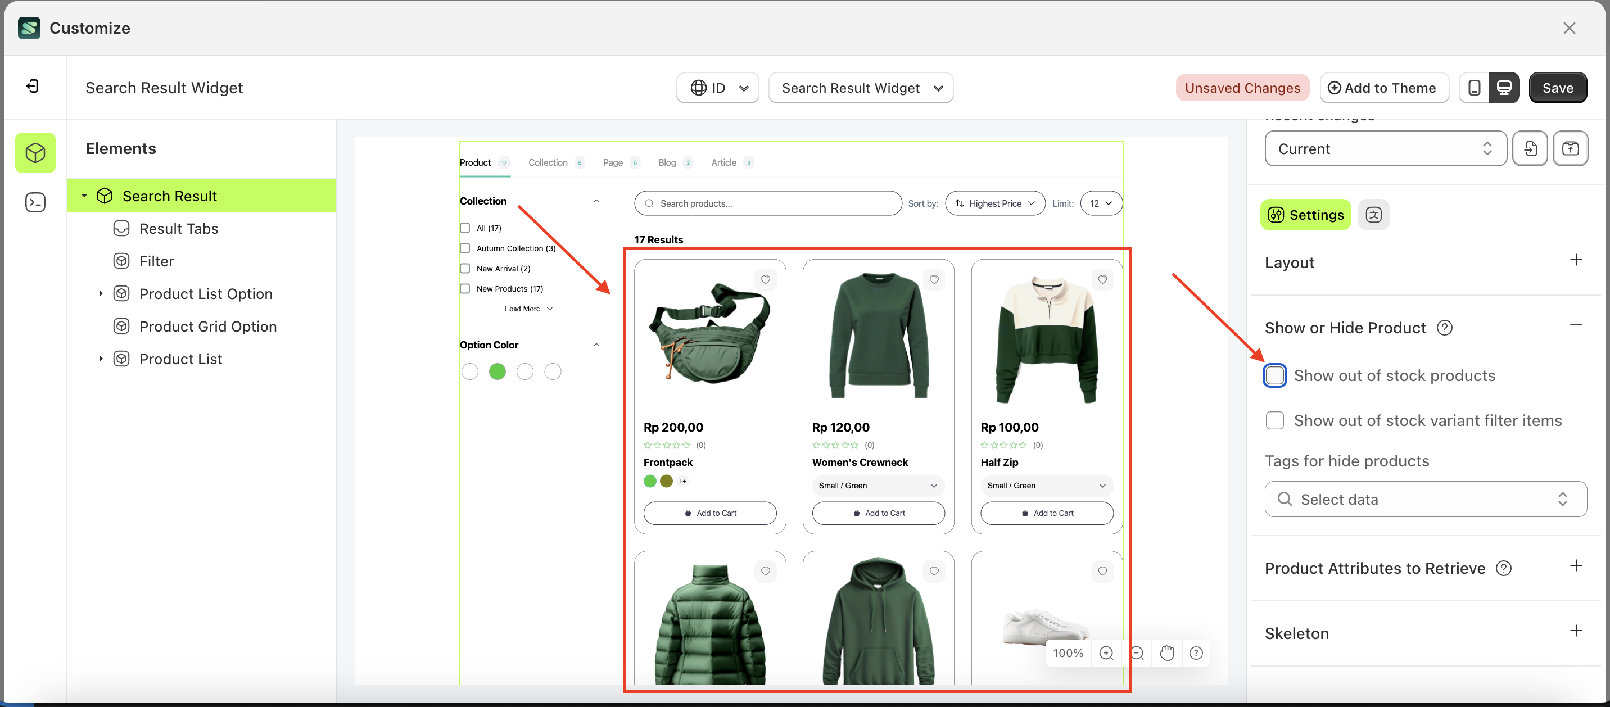Select Product Grid Option in Elements tree

(207, 327)
